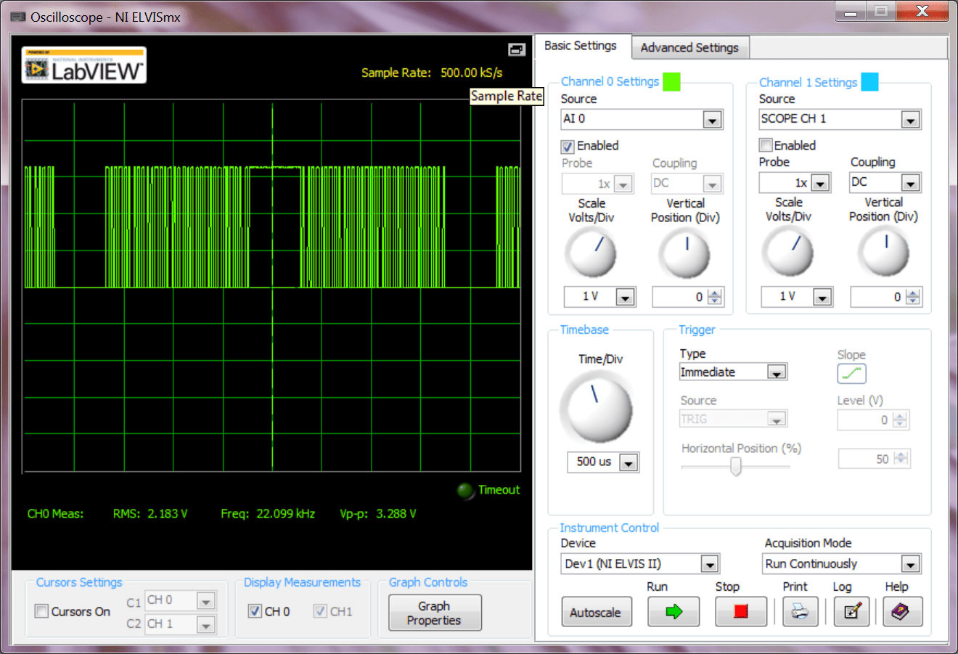
Task: Click the Channel 0 Scale Volts/Div knob
Action: pos(591,253)
